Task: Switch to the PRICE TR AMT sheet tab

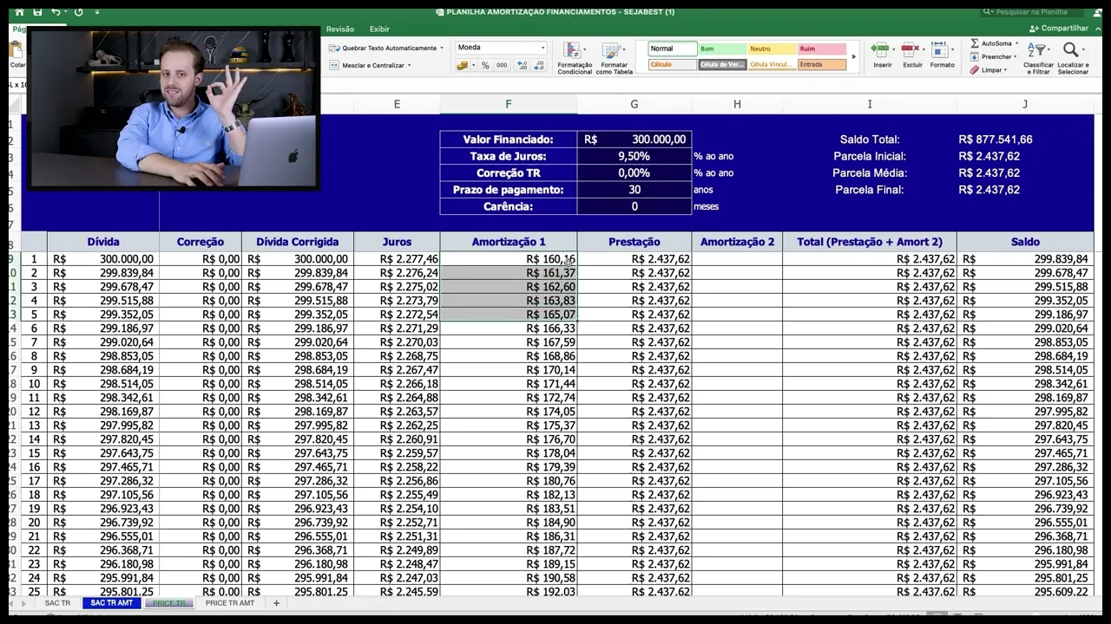Action: point(230,603)
